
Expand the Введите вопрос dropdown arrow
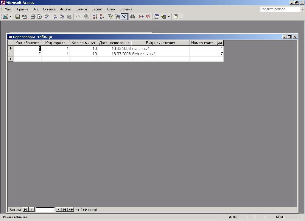302,9
